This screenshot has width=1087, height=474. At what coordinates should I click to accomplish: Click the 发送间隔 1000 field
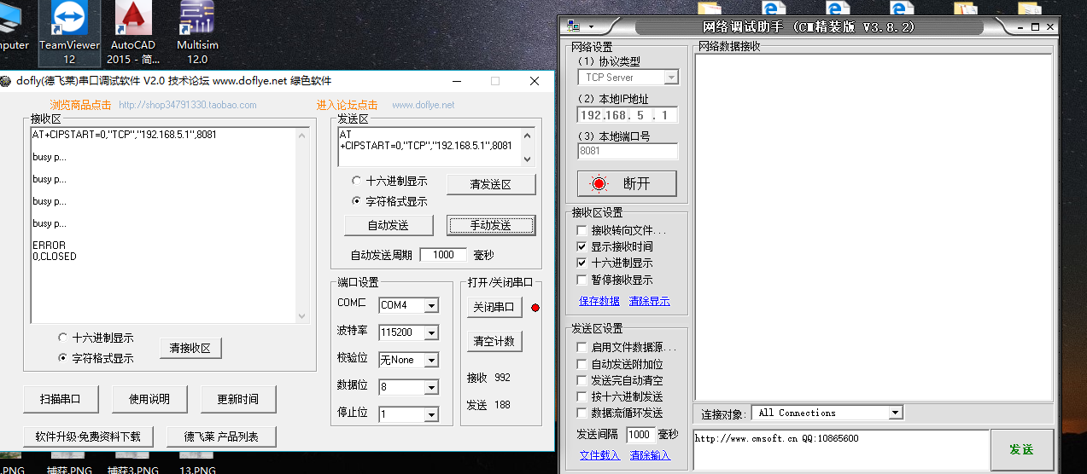tap(640, 435)
